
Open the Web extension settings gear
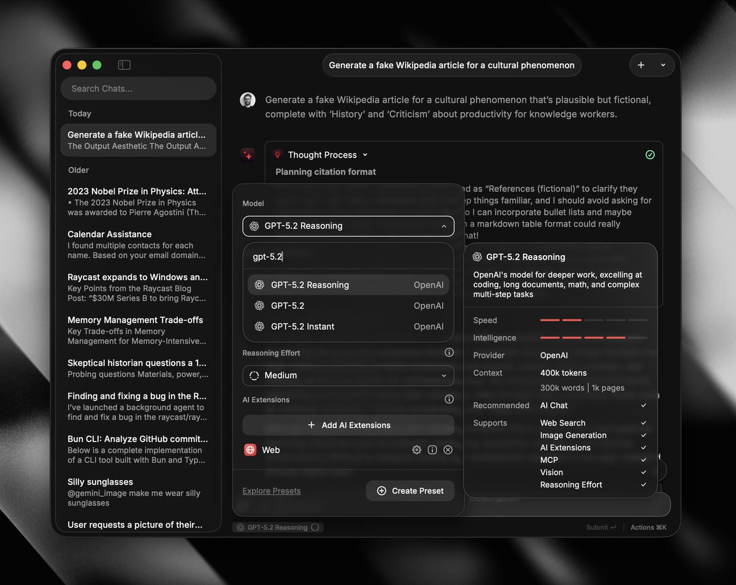click(416, 450)
